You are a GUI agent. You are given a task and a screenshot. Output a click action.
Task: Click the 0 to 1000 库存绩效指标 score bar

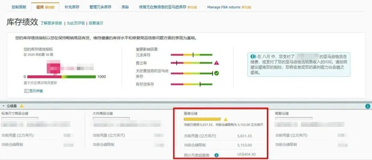(61, 76)
